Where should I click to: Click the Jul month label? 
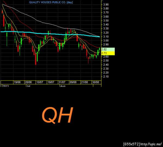29,86
